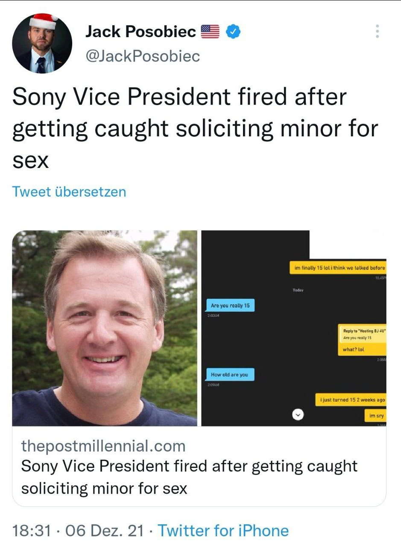Open the thepostmillennial.com domain link
Screen dimensions: 401x547
(103, 446)
